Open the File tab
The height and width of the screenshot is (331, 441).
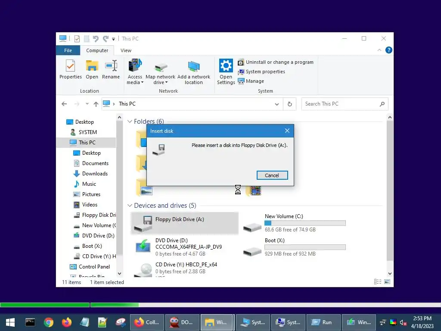click(68, 50)
